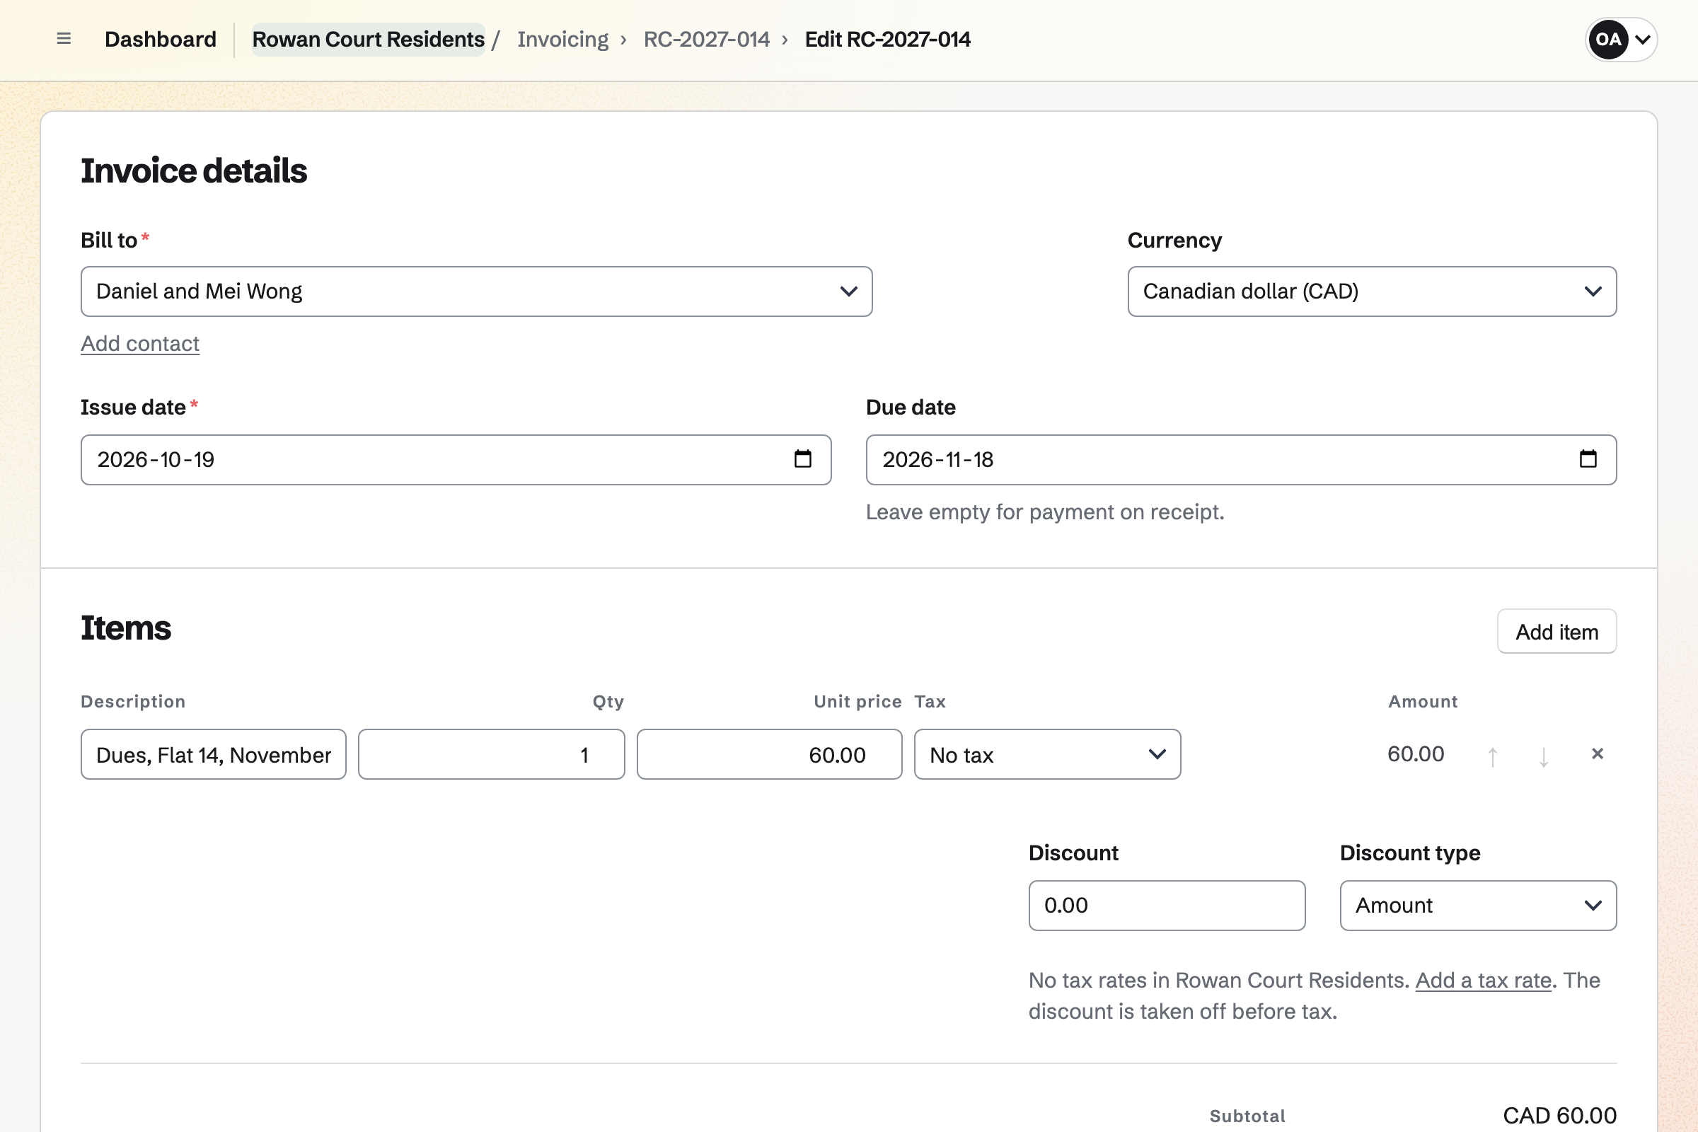The image size is (1698, 1132).
Task: Click the Invoice details heading
Action: coord(193,171)
